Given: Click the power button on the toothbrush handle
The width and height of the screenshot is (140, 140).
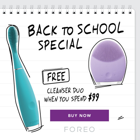Looking at the screenshot, I should pyautogui.click(x=32, y=106).
